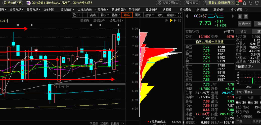Screen dimensions: 261x125
Task: Expand the 资金流向 menu
Action: [x=67, y=9]
